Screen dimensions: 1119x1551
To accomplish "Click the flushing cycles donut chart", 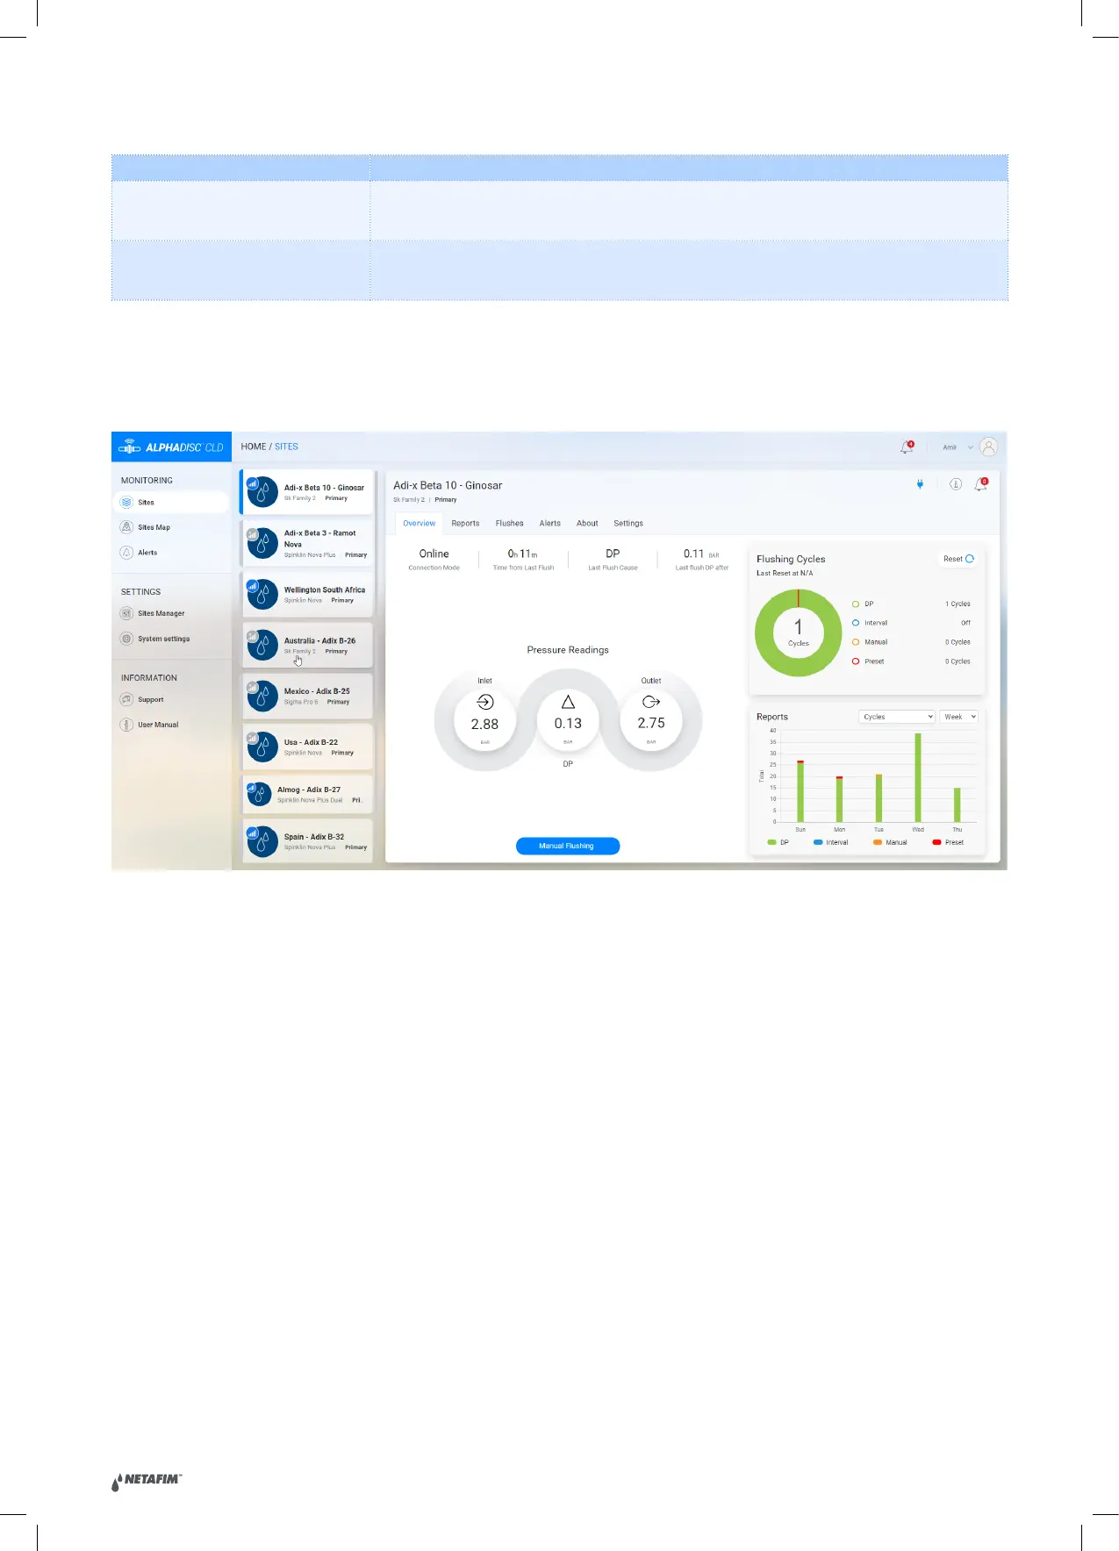I will 798,633.
